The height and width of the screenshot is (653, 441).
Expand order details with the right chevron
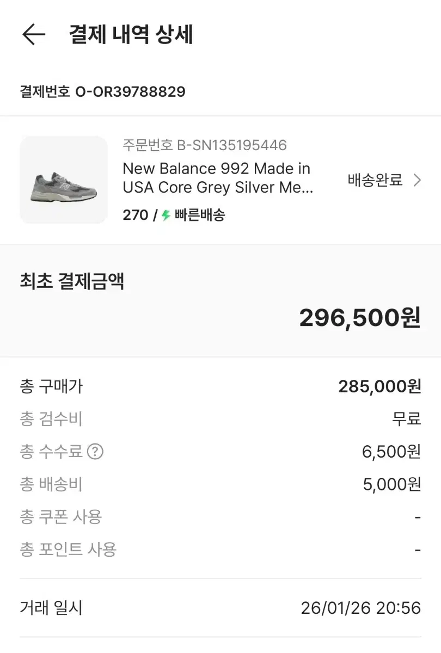click(417, 180)
